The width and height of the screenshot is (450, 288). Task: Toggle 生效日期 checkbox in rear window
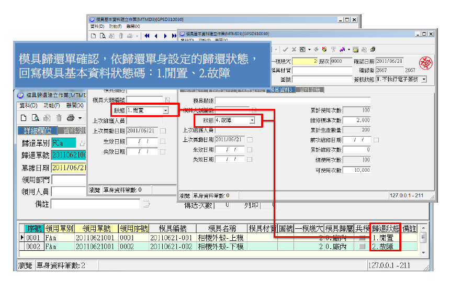click(x=163, y=141)
